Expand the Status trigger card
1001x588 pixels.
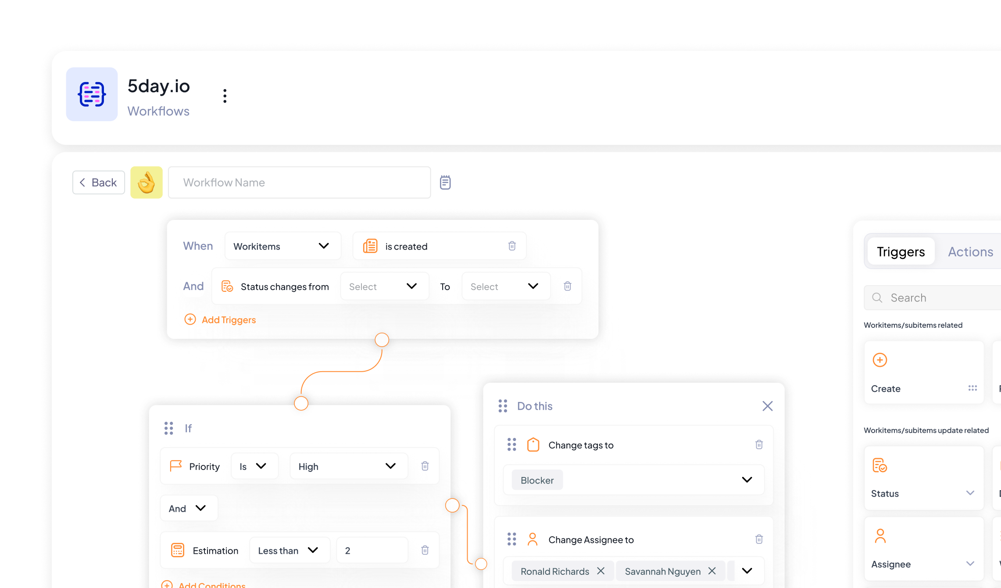point(970,493)
